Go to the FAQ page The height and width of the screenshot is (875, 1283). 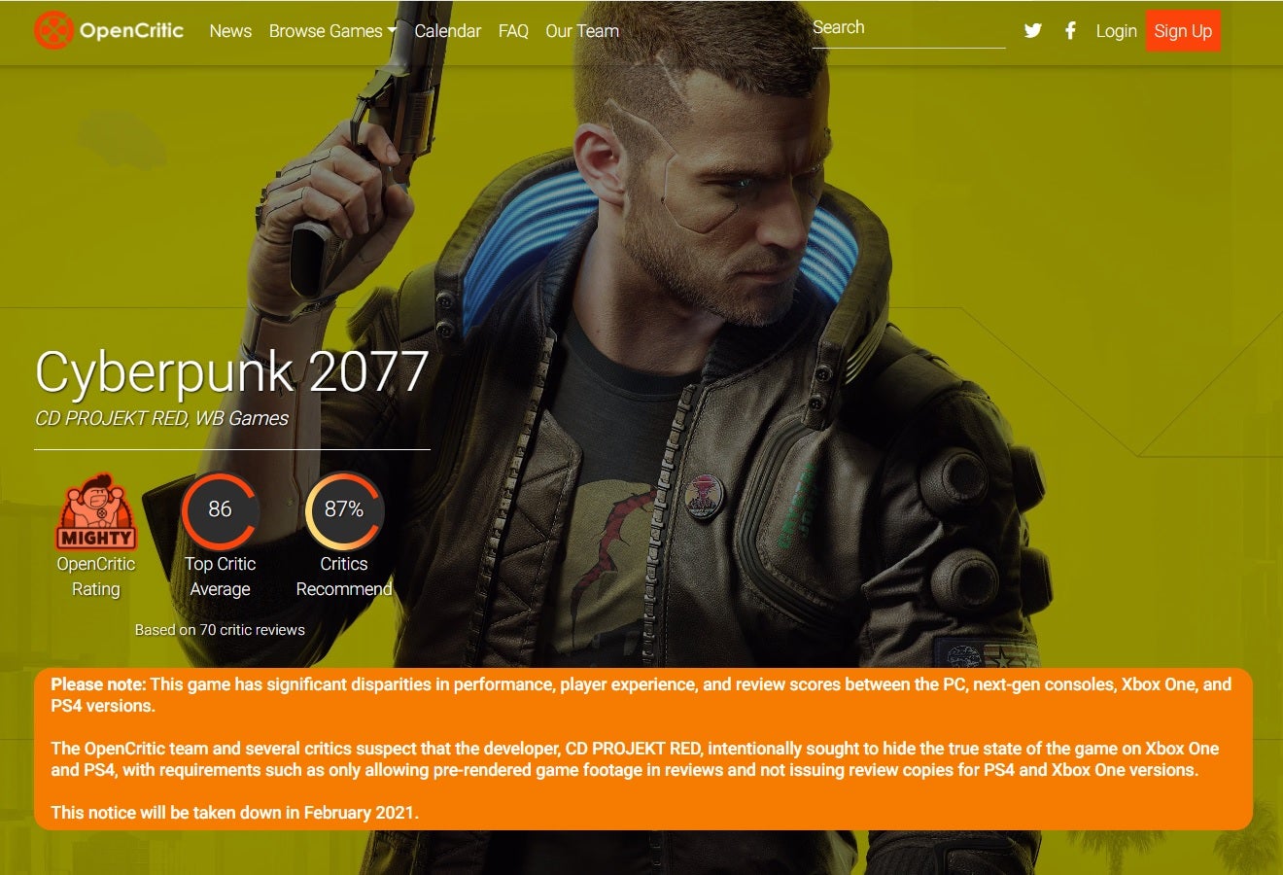(513, 31)
